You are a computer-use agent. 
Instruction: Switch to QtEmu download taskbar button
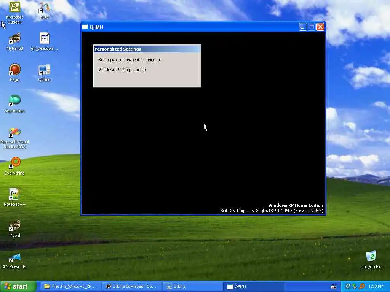[x=131, y=287]
